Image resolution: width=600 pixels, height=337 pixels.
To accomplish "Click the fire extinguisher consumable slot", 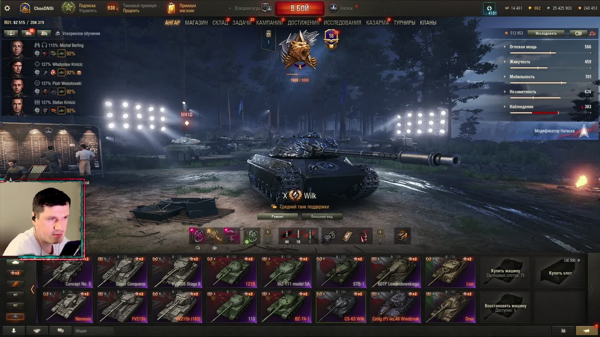I will tap(364, 236).
